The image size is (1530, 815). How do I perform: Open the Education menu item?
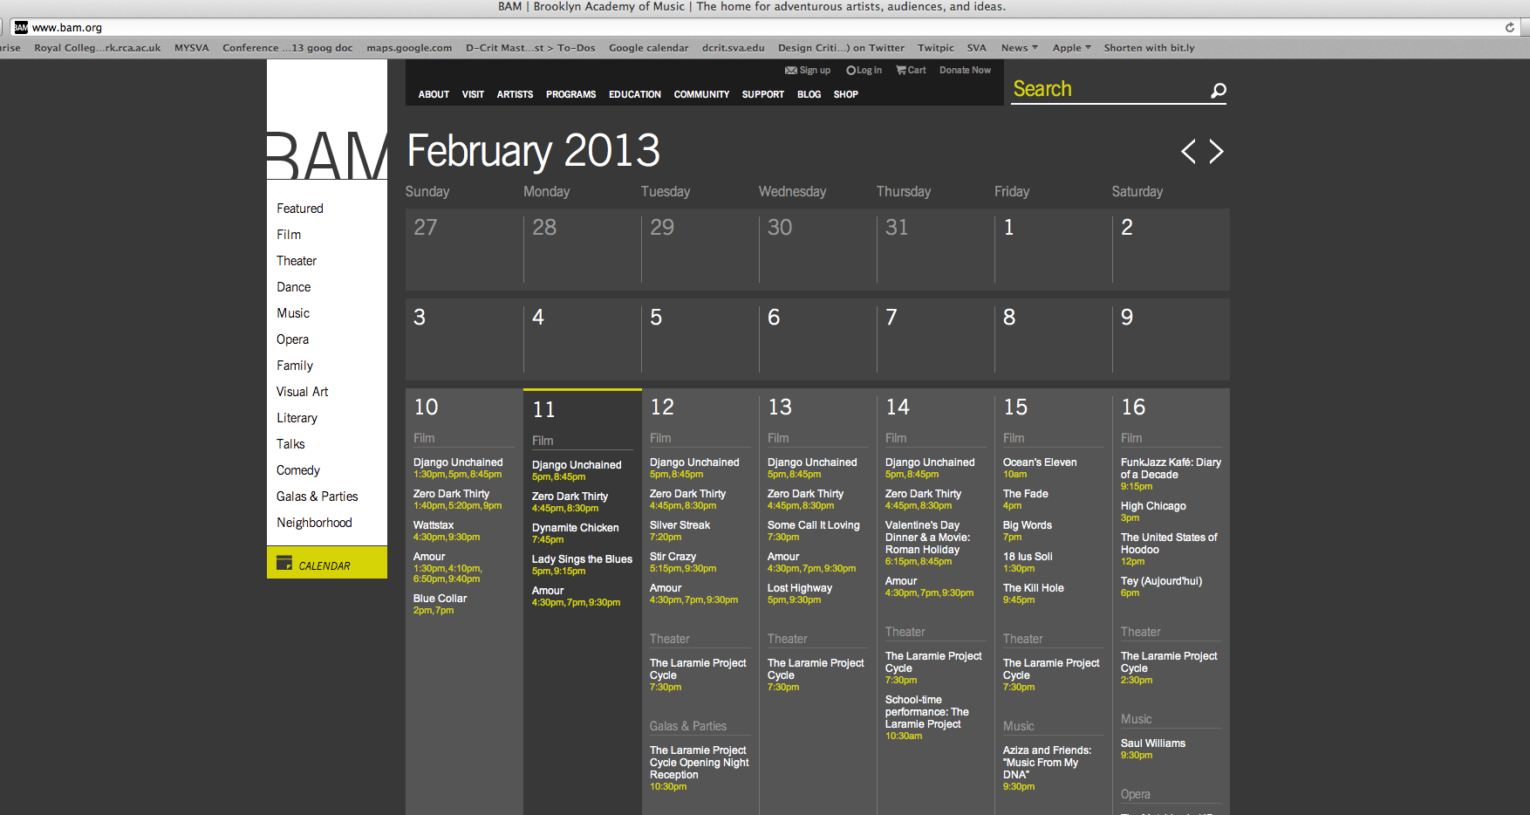pyautogui.click(x=634, y=94)
